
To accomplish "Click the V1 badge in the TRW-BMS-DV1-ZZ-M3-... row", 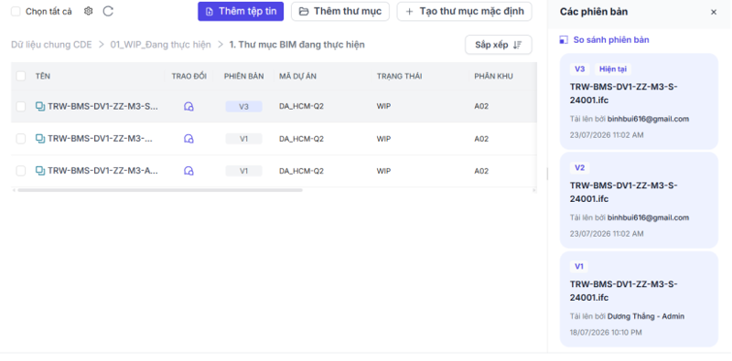I will pyautogui.click(x=243, y=139).
